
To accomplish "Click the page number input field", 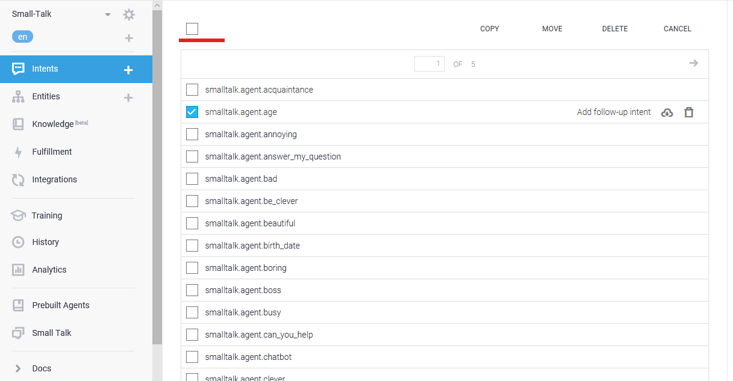I will [429, 64].
